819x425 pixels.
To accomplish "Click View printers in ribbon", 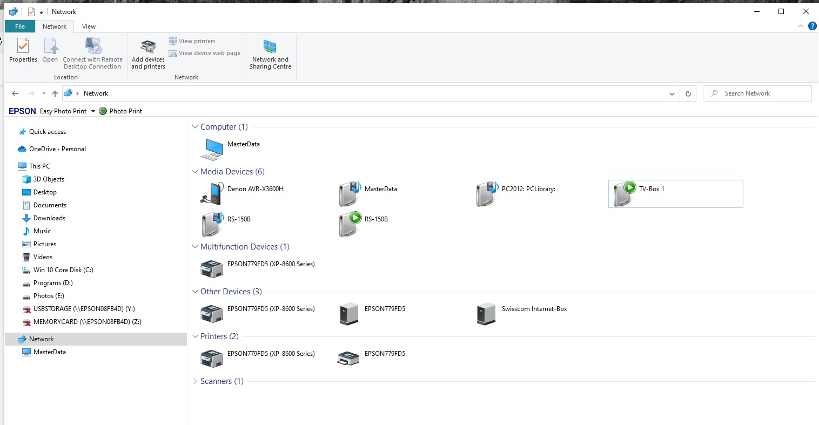I will [x=192, y=41].
